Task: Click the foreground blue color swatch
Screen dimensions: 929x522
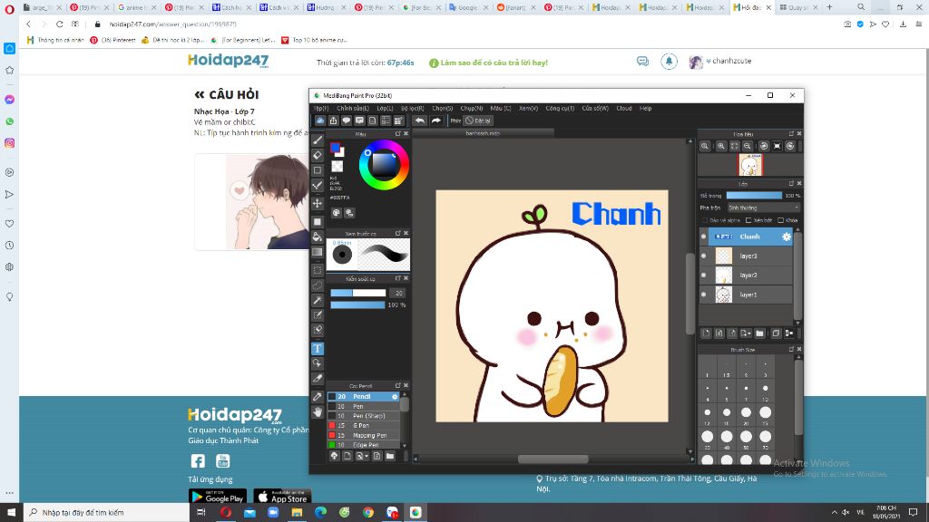Action: tap(335, 148)
